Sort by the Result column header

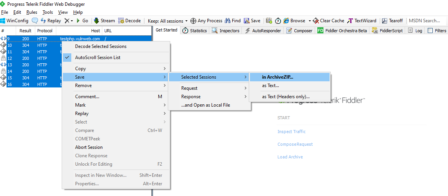25,31
